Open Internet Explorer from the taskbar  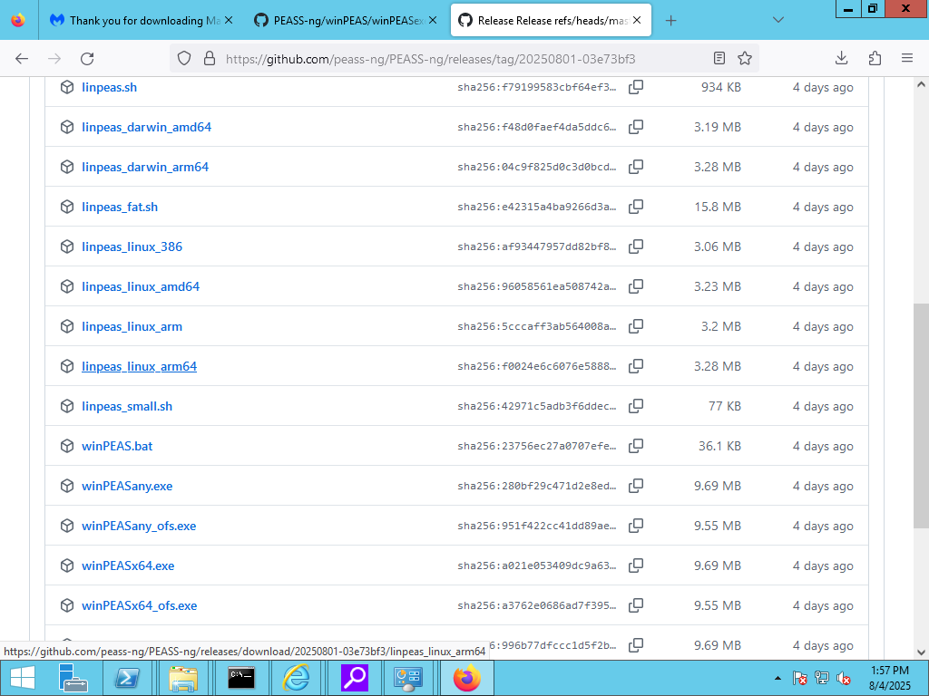pos(297,678)
